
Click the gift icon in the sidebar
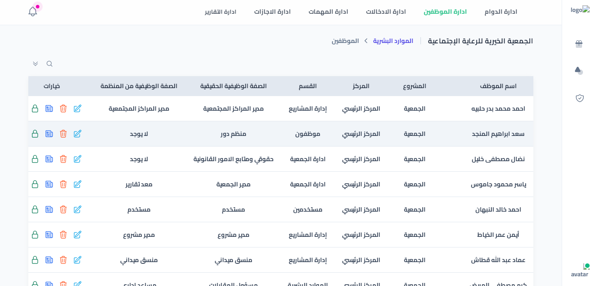(x=579, y=44)
